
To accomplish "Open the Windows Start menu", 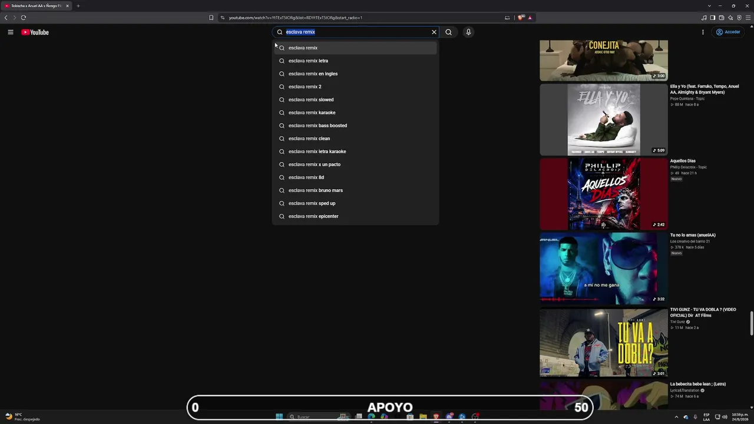I will coord(279,417).
